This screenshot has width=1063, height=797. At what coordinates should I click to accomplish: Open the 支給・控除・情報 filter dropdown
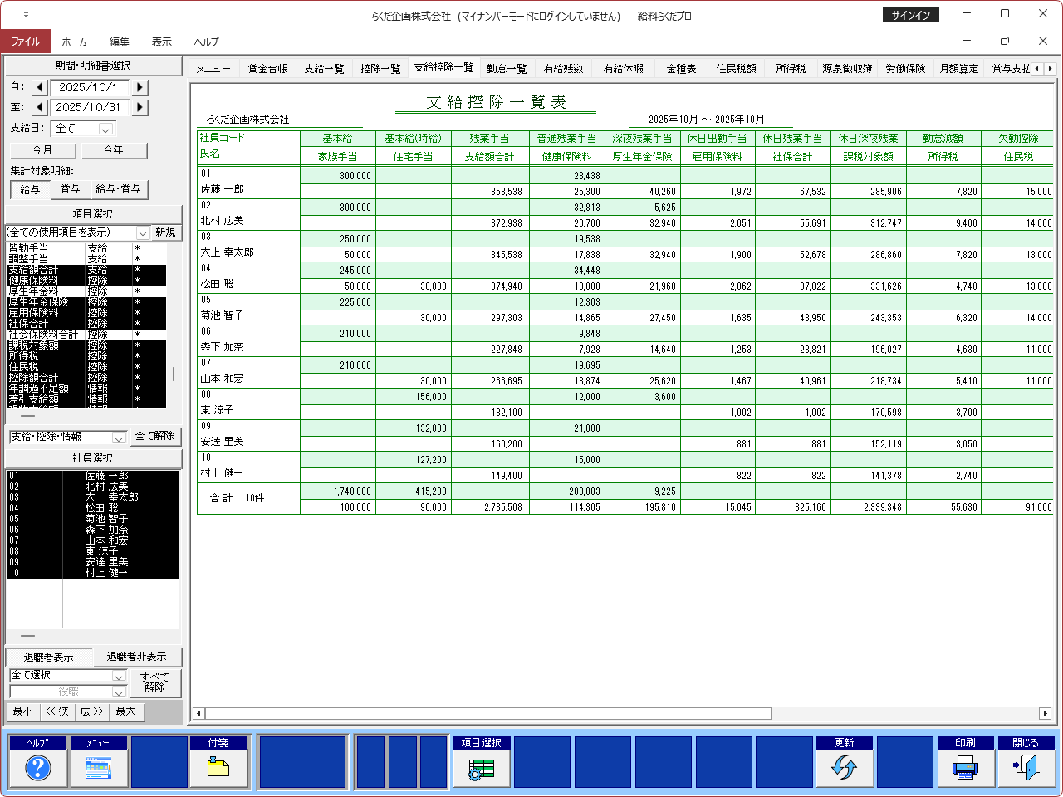119,437
